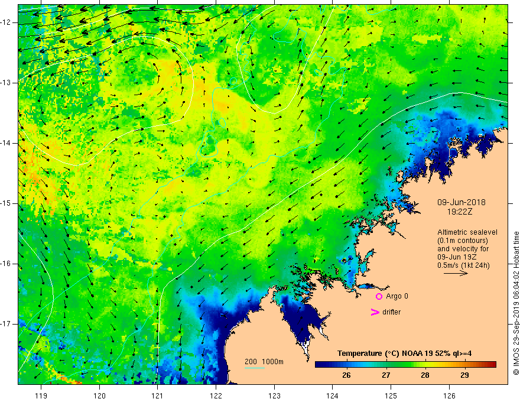Click the magenta drifter arrow symbol
The height and width of the screenshot is (402, 520).
[x=375, y=312]
